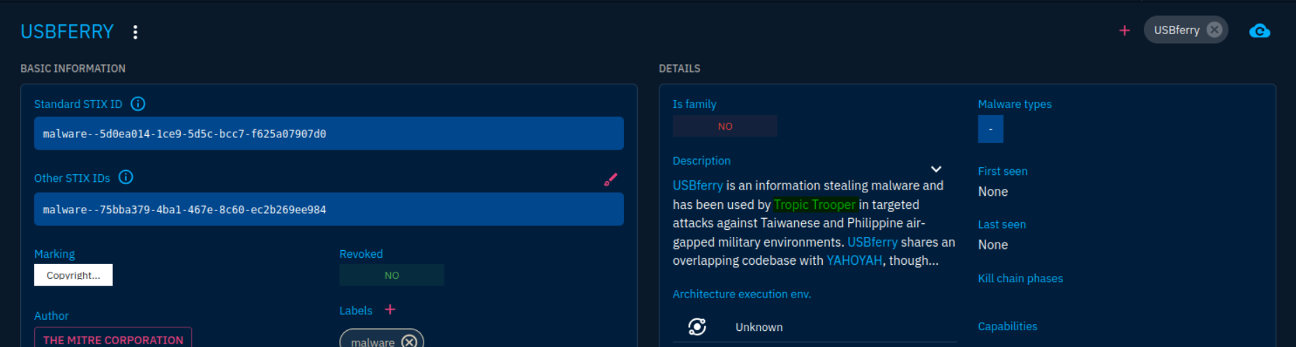Viewport: 1296px width, 347px height.
Task: Click the 'Capabilities' label
Action: click(1007, 326)
